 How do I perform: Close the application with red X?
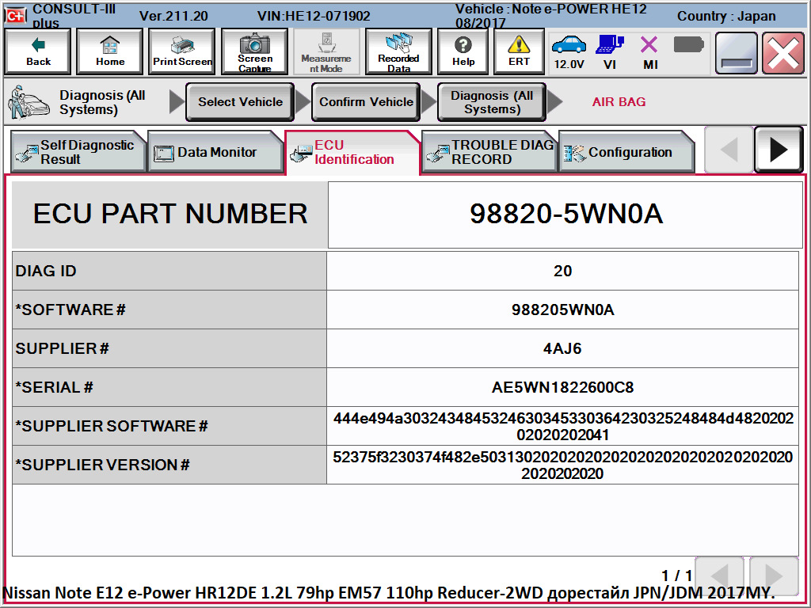783,53
